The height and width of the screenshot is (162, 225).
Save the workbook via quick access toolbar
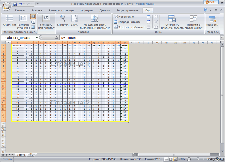point(15,4)
